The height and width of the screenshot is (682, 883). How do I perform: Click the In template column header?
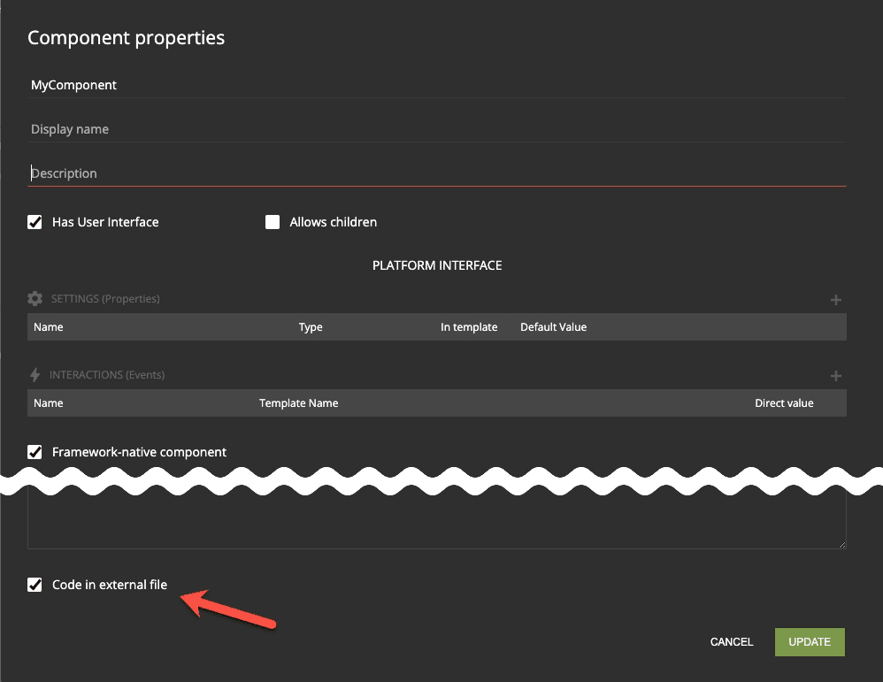pos(469,327)
